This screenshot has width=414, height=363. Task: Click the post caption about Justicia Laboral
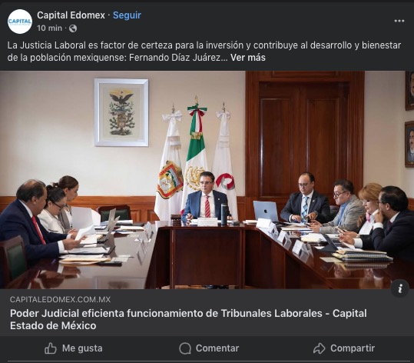[x=204, y=52]
